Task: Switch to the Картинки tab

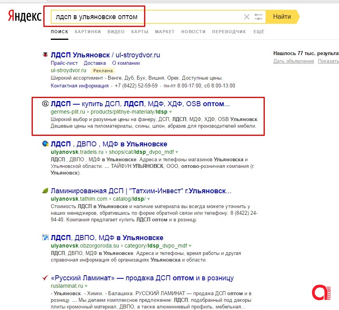Action: tap(88, 32)
